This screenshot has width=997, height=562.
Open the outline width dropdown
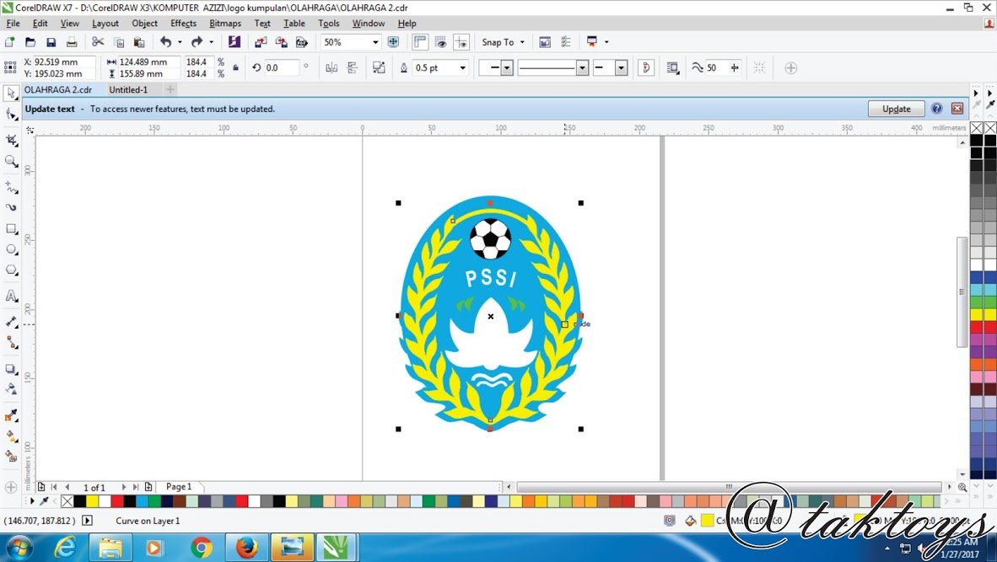463,68
